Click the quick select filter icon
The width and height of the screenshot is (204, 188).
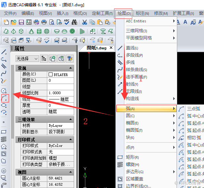point(70,59)
